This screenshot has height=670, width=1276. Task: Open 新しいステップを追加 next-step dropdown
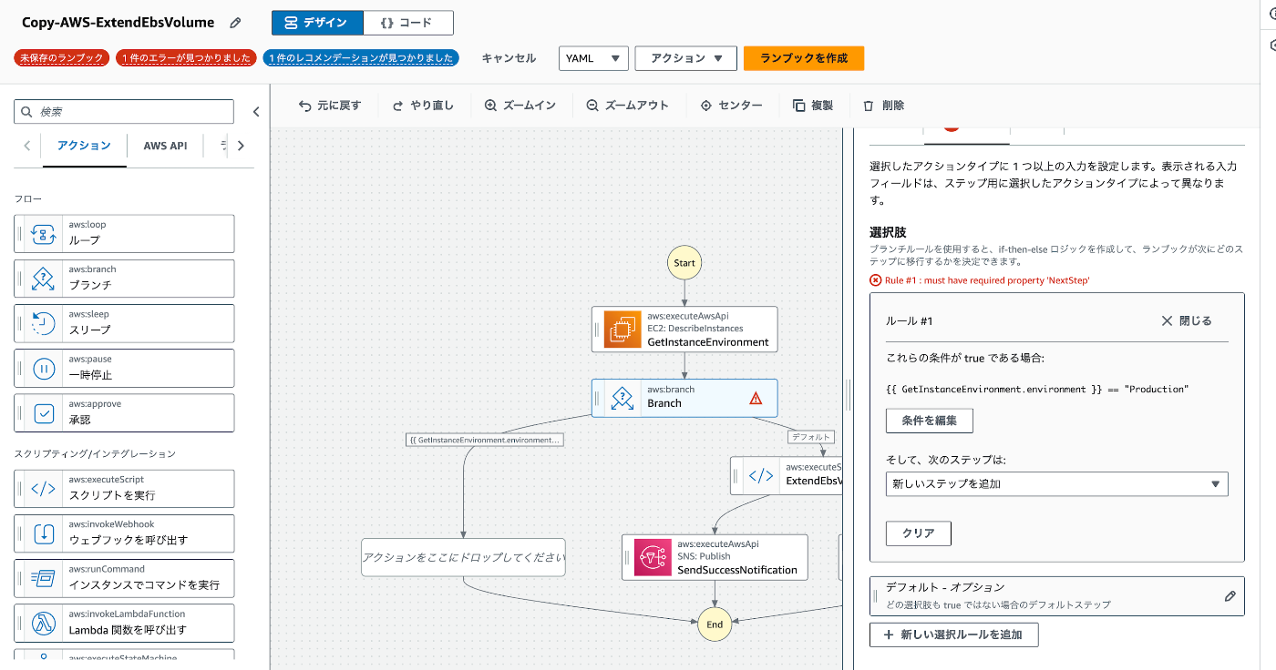[1057, 483]
